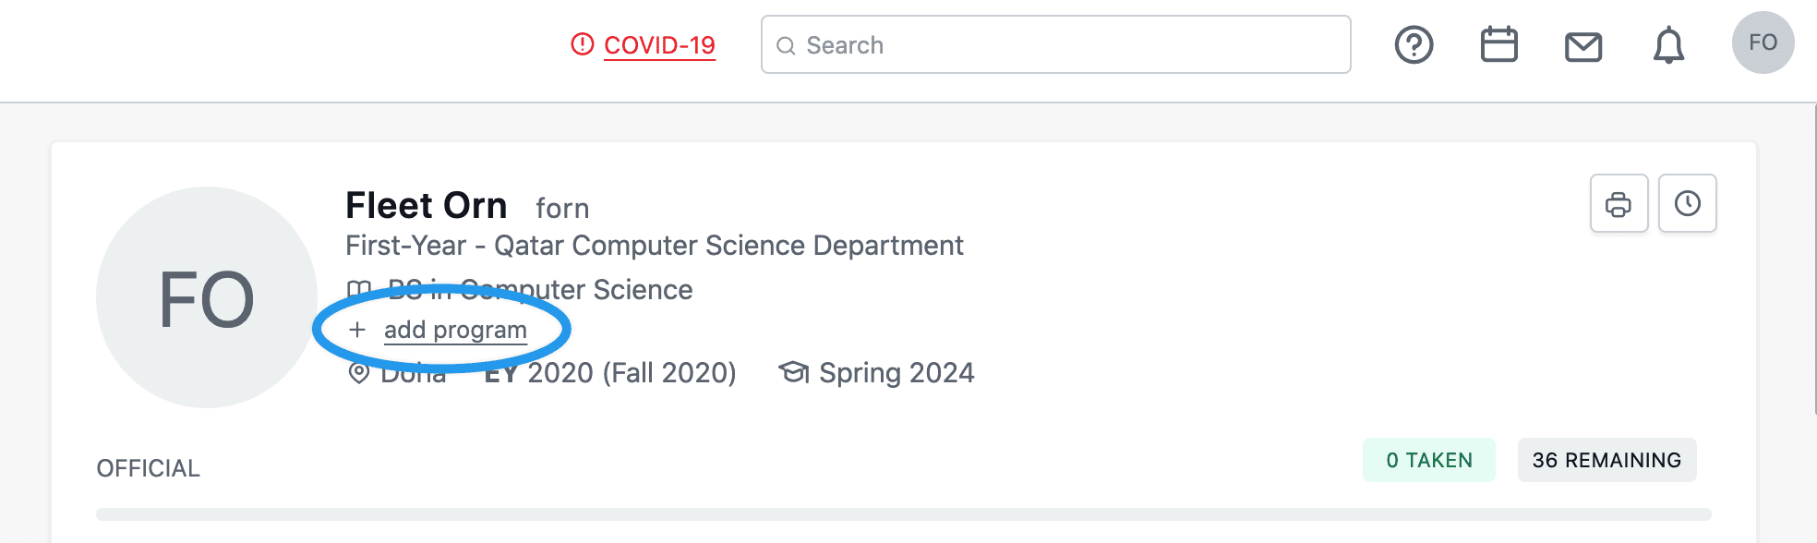
Task: Click the graduation cap icon
Action: 793,372
